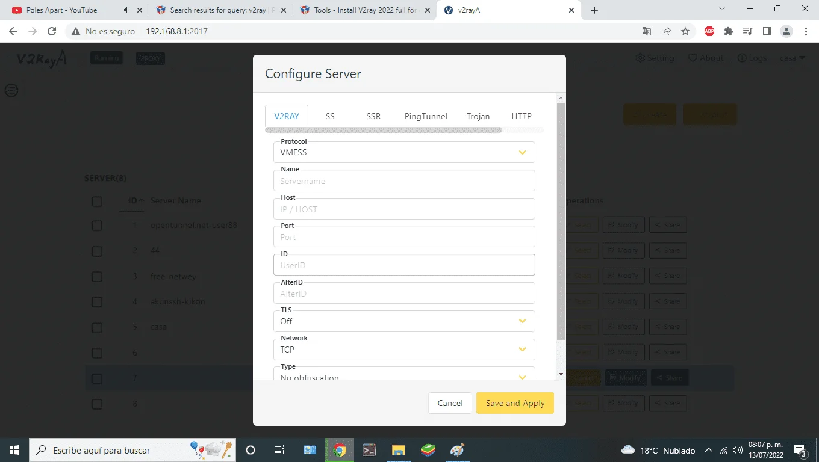Toggle the Chrome side panel icon

click(767, 31)
